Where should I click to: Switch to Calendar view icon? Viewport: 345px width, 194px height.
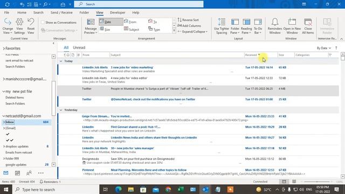click(x=17, y=173)
